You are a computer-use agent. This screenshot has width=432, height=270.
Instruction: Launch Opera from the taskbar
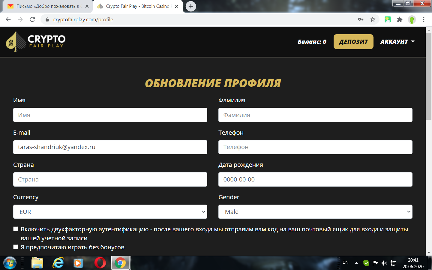(x=100, y=263)
